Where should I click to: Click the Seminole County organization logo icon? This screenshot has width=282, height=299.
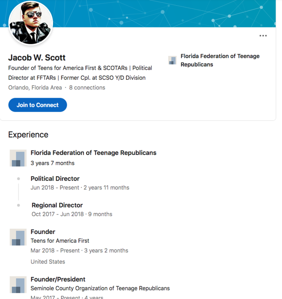pyautogui.click(x=18, y=285)
